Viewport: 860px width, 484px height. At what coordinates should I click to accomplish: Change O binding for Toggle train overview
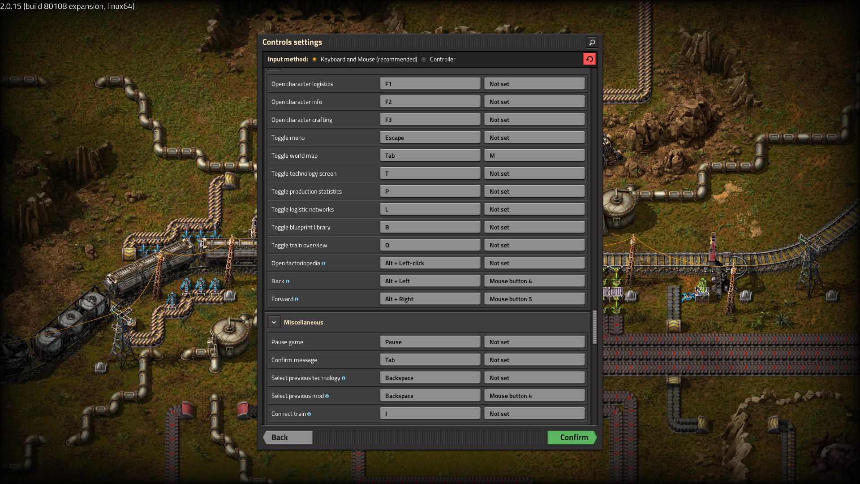430,245
